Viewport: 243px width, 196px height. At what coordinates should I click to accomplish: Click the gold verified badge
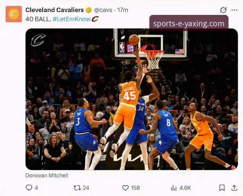[x=89, y=10]
